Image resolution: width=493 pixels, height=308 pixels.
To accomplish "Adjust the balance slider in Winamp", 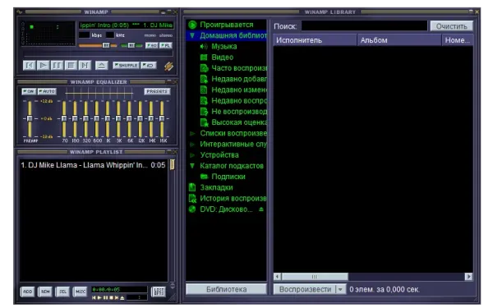I will 131,45.
